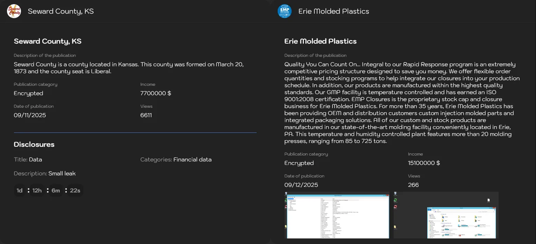The width and height of the screenshot is (536, 244).
Task: Open the Financial data category link
Action: (x=192, y=159)
